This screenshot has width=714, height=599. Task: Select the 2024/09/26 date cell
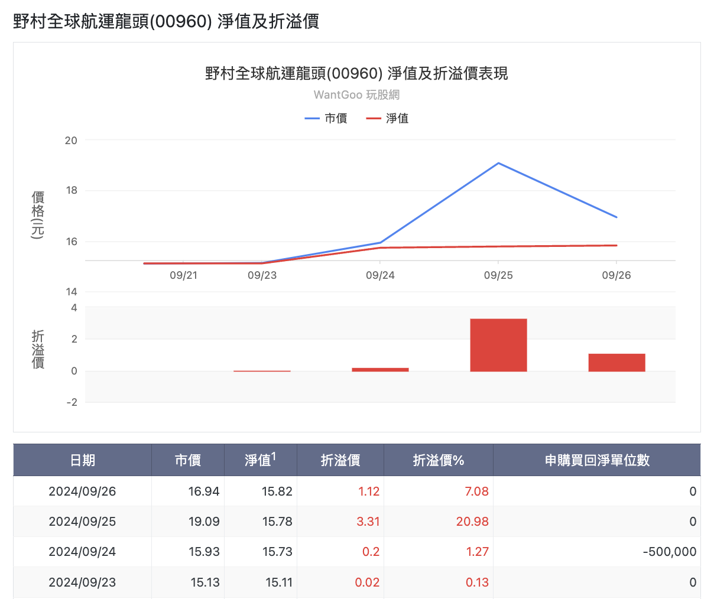tap(82, 491)
